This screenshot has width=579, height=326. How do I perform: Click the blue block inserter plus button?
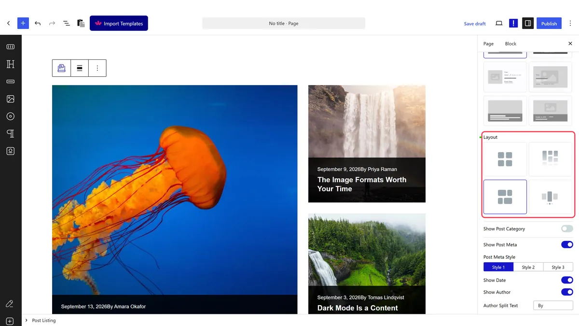tap(23, 23)
